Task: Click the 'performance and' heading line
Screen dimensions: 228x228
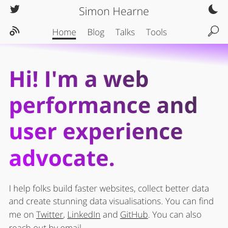Action: [x=103, y=106]
